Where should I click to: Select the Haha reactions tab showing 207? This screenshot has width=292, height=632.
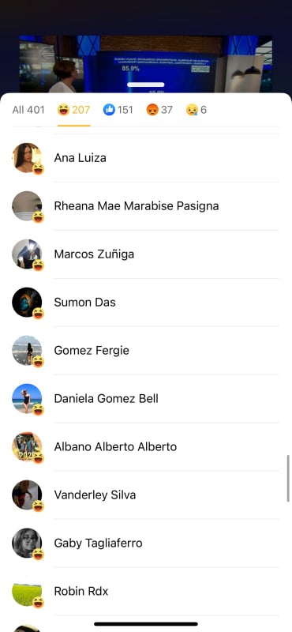point(73,110)
